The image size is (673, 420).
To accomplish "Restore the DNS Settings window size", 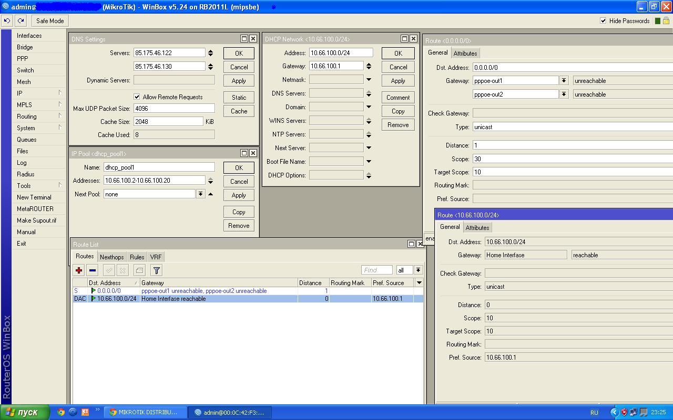I will 244,39.
